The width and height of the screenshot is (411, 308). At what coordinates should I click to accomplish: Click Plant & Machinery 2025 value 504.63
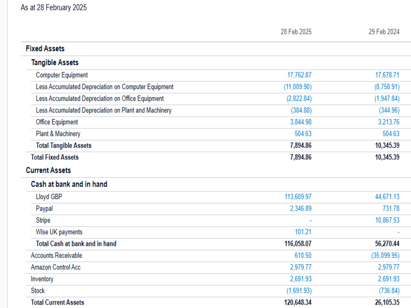[303, 134]
